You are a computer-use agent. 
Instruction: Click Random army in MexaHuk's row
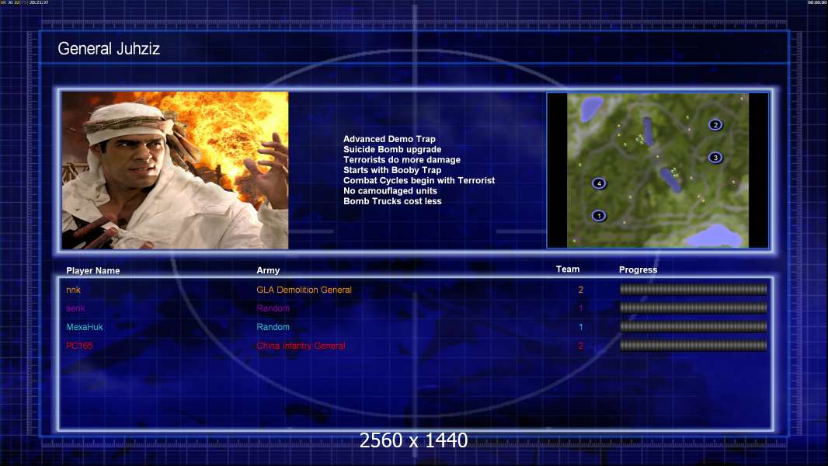coord(273,327)
